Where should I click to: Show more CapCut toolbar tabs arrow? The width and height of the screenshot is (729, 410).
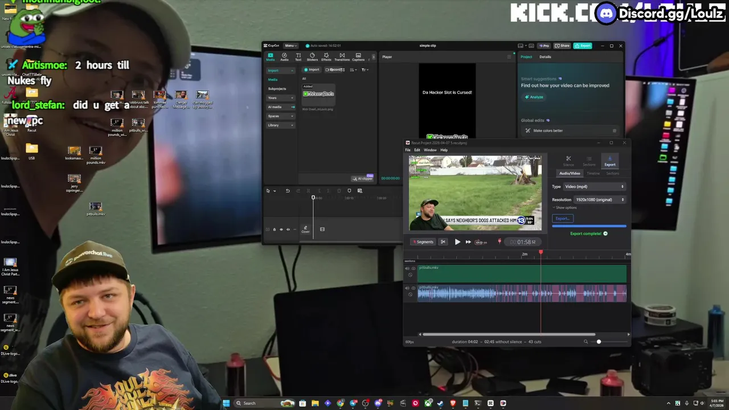[374, 57]
